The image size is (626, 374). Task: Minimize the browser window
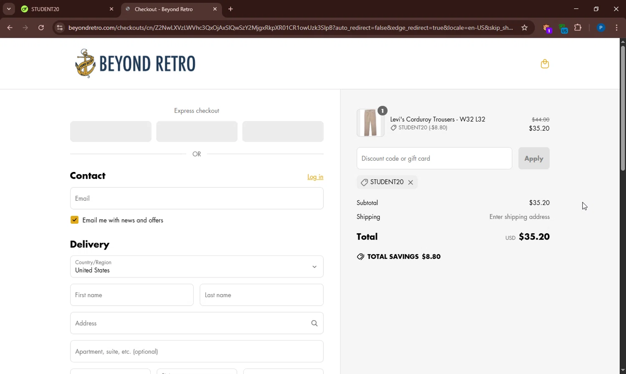point(576,9)
